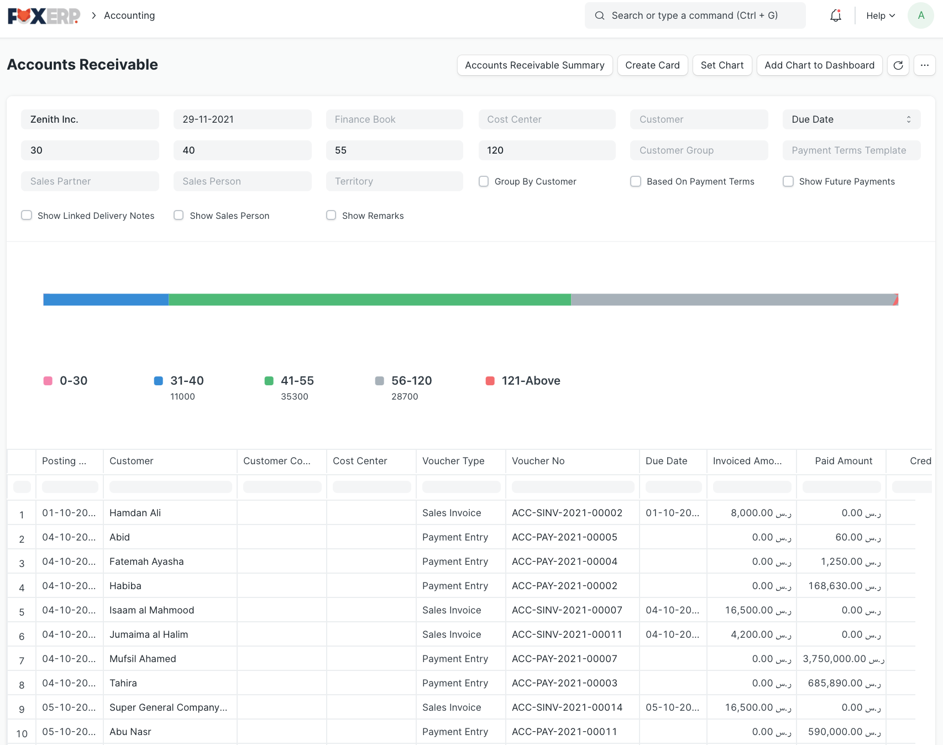Click the Customer column header
943x745 pixels.
click(170, 461)
